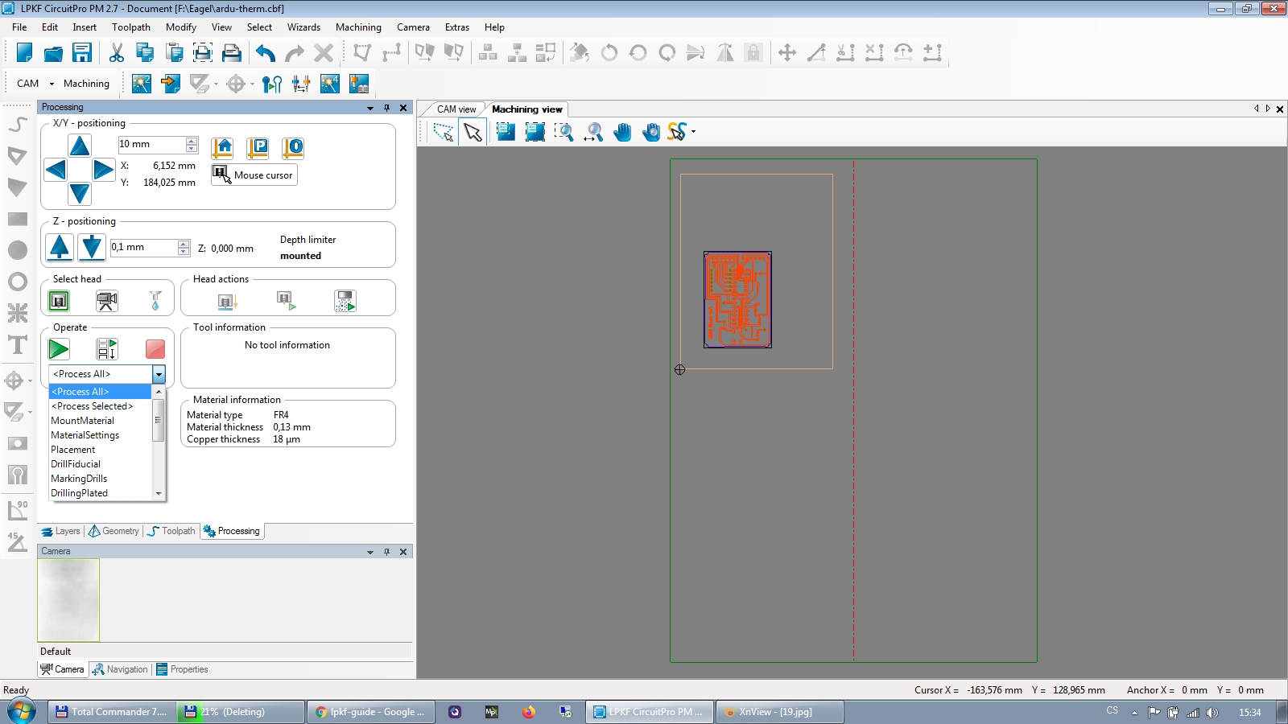Click the Mouse cursor button
This screenshot has height=724, width=1288.
tap(254, 175)
